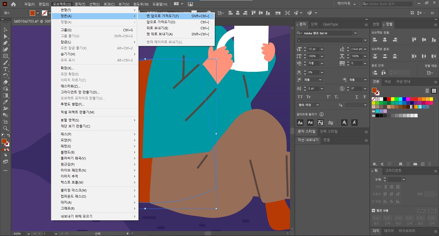Toggle the 점선 사용 dashed line checkbox

coord(373,211)
